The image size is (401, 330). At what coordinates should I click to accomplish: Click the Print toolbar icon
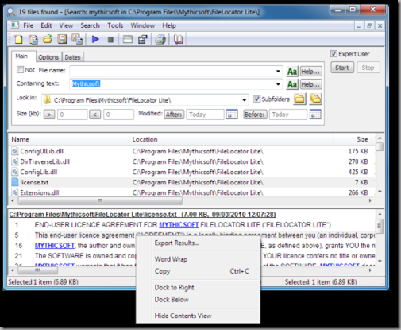pos(160,40)
